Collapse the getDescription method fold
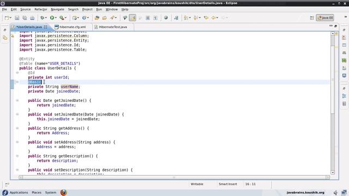The image size is (349, 196). tap(17, 156)
